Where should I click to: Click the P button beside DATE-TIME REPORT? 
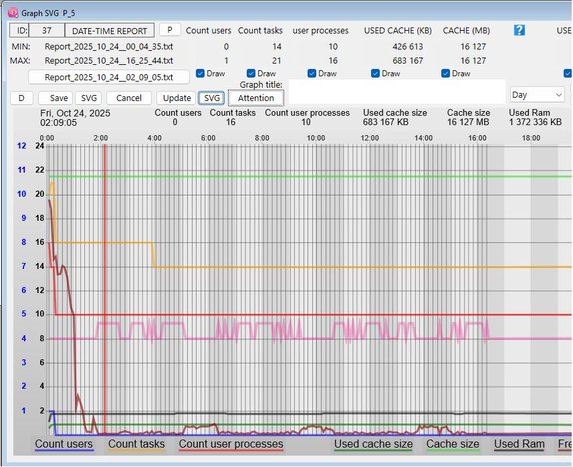tap(170, 30)
